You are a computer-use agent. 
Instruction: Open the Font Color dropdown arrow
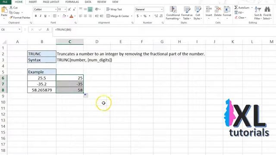tap(75, 16)
